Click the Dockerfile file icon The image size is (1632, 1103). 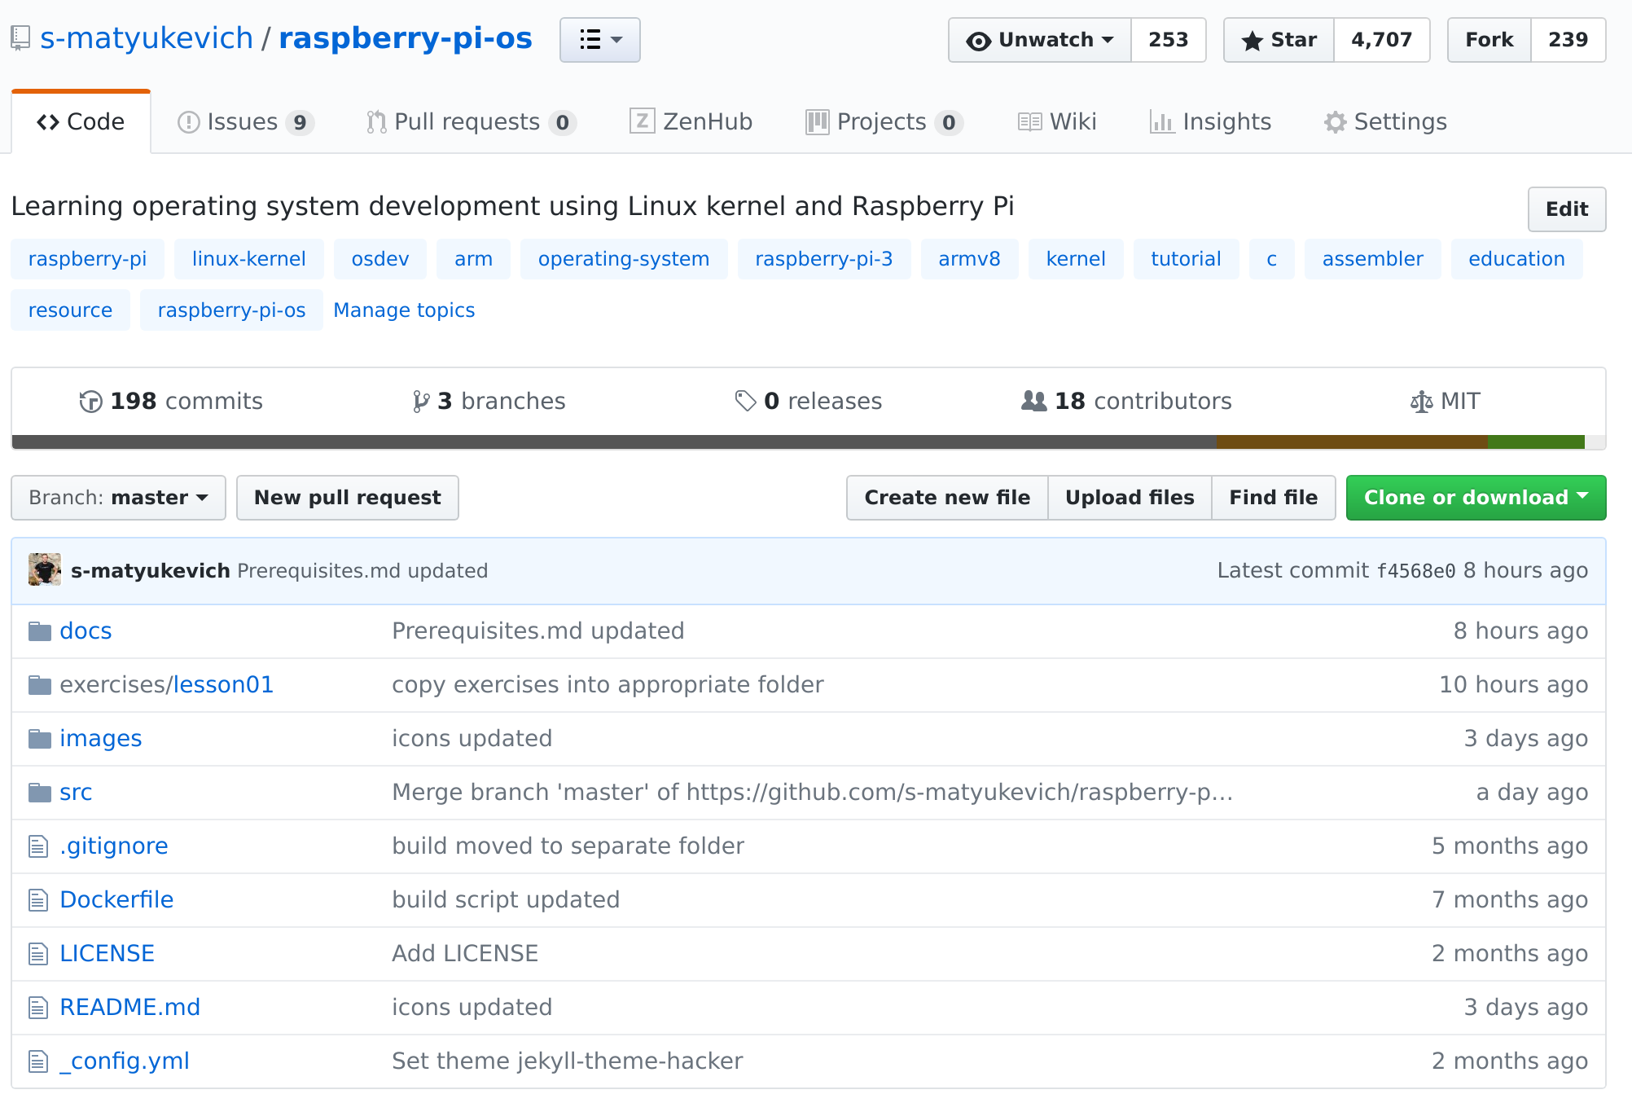tap(38, 900)
